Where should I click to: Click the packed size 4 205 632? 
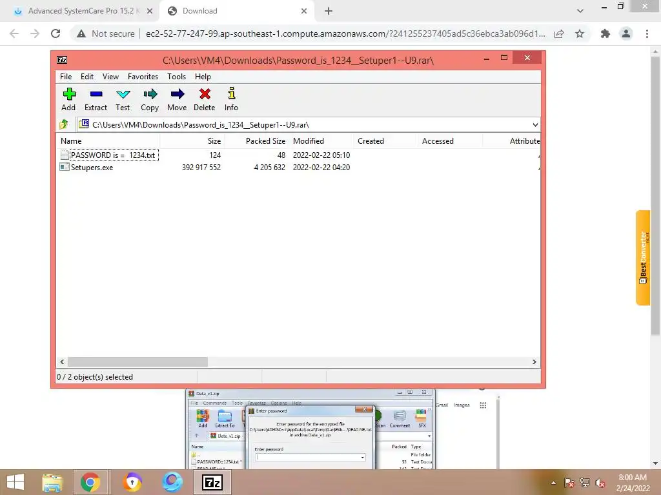point(269,168)
